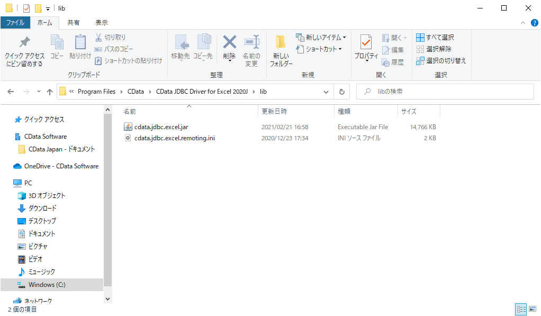
Task: Open the Move to (移動先) menu
Action: (181, 48)
